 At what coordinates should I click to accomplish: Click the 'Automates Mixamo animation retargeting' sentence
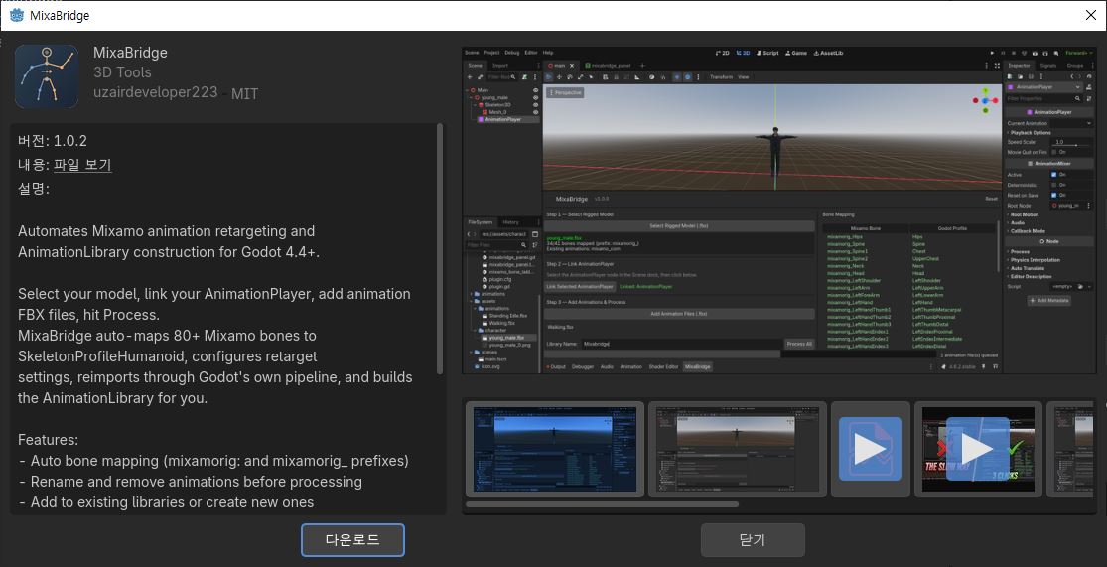tap(169, 241)
